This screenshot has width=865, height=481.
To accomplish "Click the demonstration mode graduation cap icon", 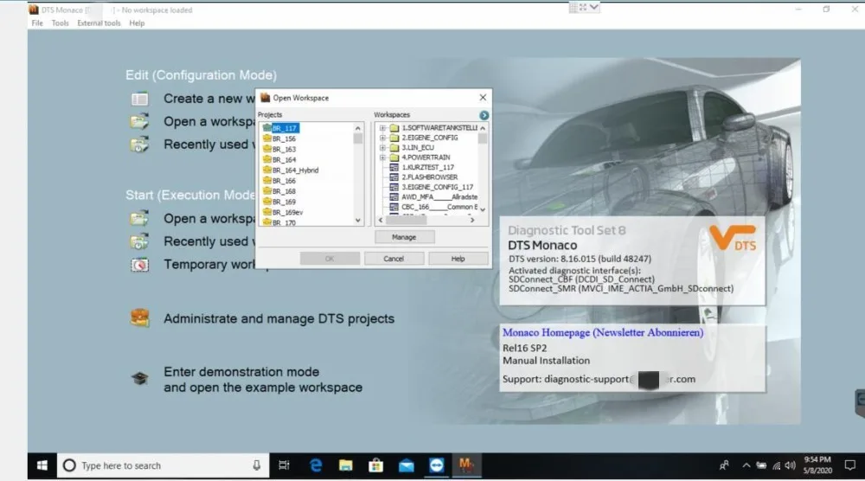I will tap(139, 378).
